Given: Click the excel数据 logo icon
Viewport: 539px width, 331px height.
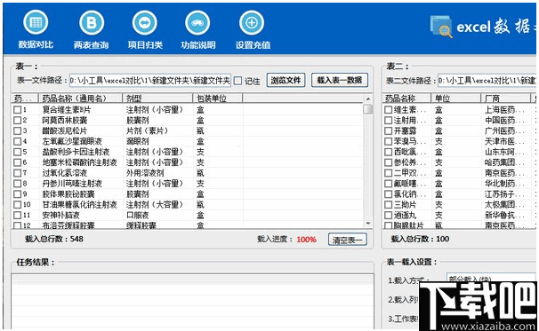Looking at the screenshot, I should (441, 27).
